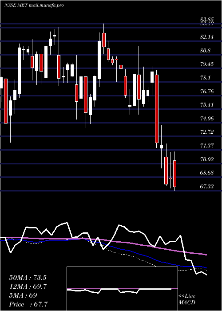Viewport: 222px width, 311px height.
Task: Select the 68.68 price axis label
Action: [x=207, y=173]
